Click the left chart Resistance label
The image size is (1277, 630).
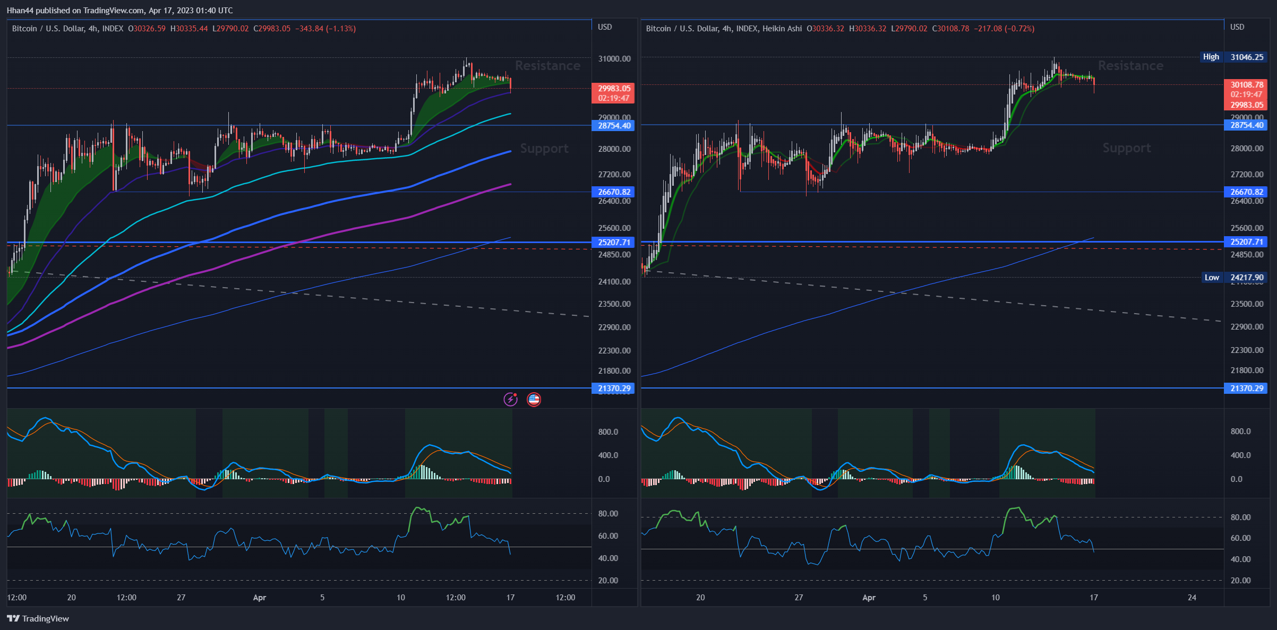point(547,65)
